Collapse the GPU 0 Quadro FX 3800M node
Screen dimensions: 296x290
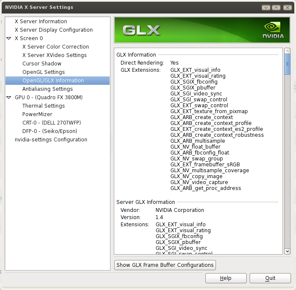point(9,98)
